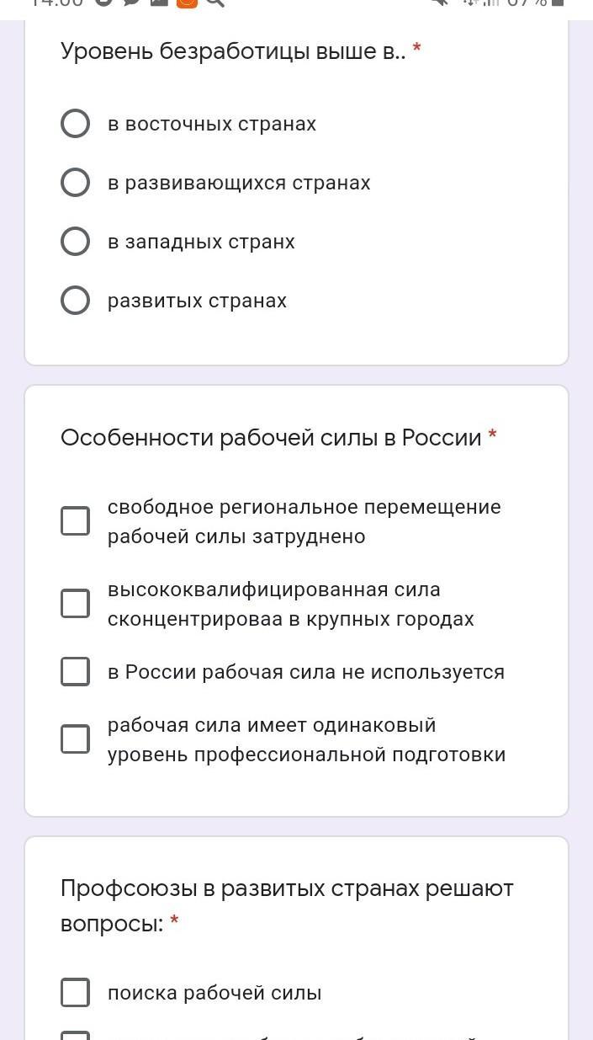Tap the orange app notification icon
This screenshot has height=1040, width=593.
click(187, 3)
